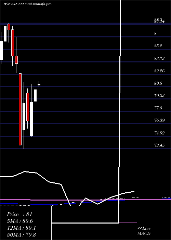171x240 pixels.
Task: Click the red candle at chart top near 88
Action: point(9,27)
